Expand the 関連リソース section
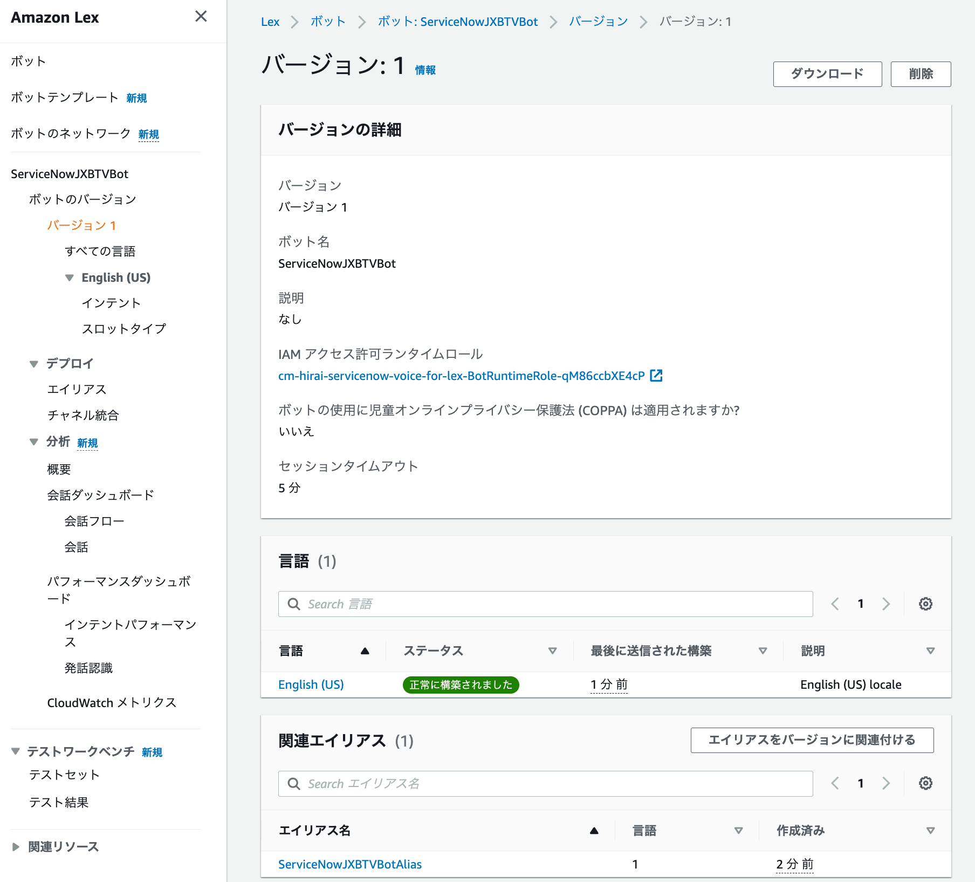The image size is (975, 882). point(16,847)
